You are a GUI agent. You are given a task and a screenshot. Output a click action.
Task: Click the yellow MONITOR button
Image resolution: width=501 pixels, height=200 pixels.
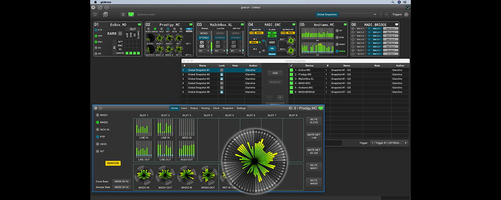click(x=113, y=163)
